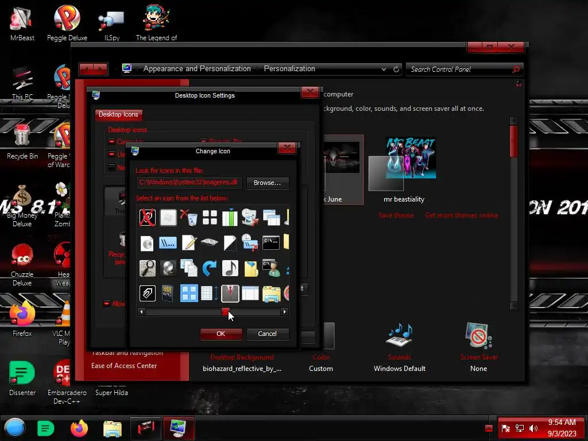Image resolution: width=588 pixels, height=441 pixels.
Task: Open Firefox from the taskbar
Action: [x=79, y=428]
